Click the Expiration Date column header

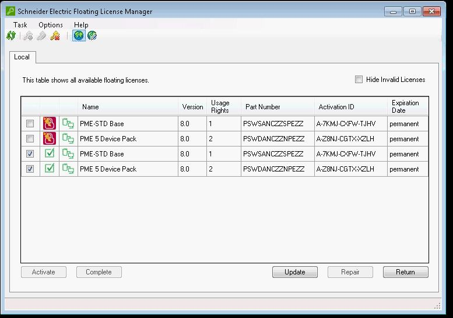tap(408, 107)
